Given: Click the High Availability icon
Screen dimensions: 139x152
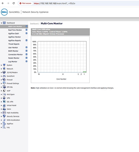Looking at the screenshot, I should point(4,112).
